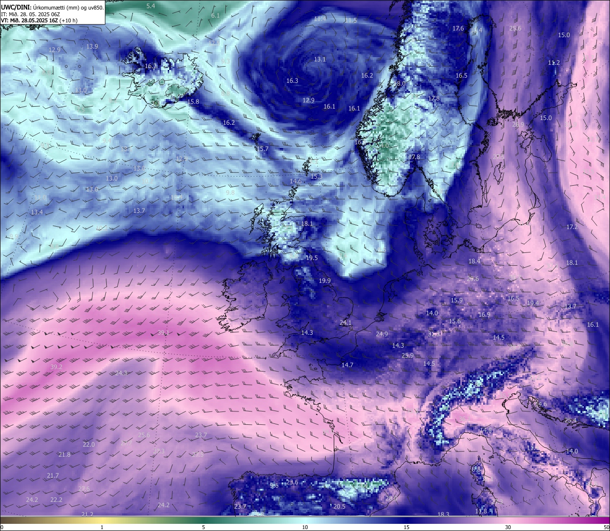This screenshot has height=531, width=610.
Task: Click the 5.4 value at the top of the map
Action: [151, 6]
